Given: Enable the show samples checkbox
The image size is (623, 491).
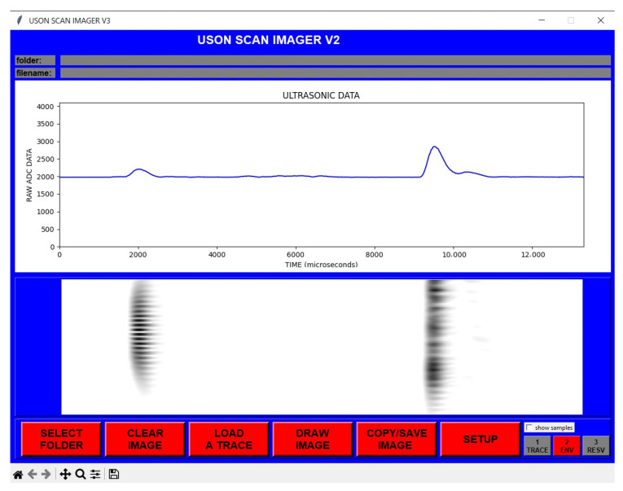Looking at the screenshot, I should [x=530, y=427].
